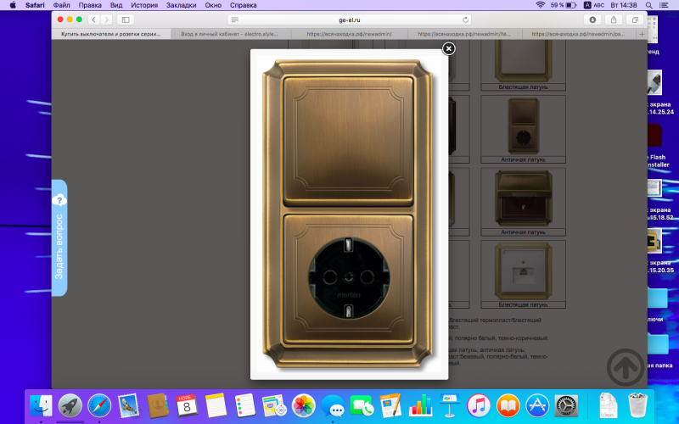Screen dimensions: 679x424
Task: Open Reader view icon in address bar
Action: coord(235,20)
